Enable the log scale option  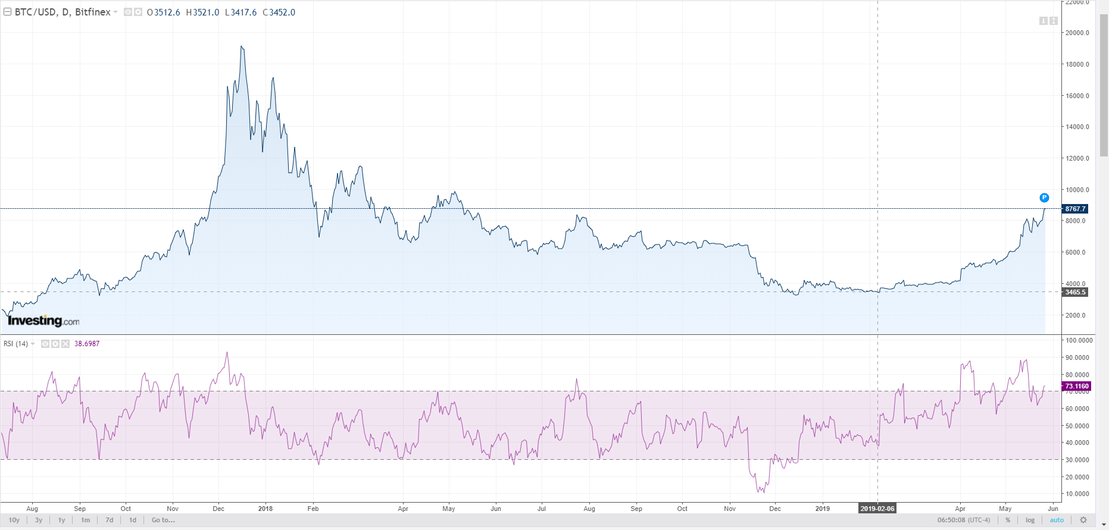click(1030, 520)
